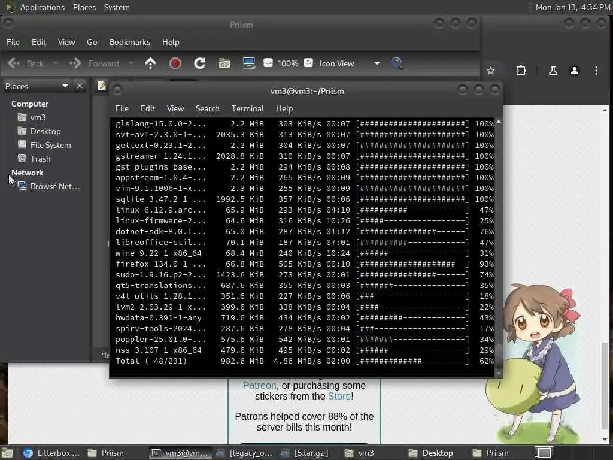Open the terminal File menu
This screenshot has width=613, height=460.
(122, 108)
